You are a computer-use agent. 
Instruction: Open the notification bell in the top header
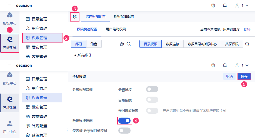(x=225, y=6)
